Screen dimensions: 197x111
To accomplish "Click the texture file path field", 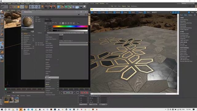I will pyautogui.click(x=66, y=33).
